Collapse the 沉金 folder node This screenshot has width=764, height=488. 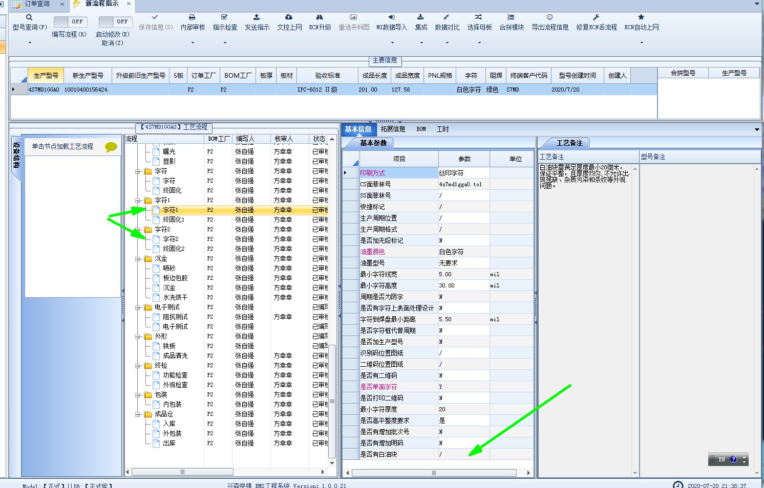pos(138,259)
